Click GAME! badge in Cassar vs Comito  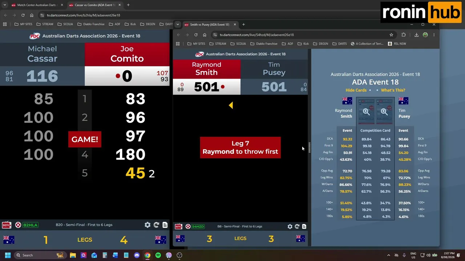point(85,140)
